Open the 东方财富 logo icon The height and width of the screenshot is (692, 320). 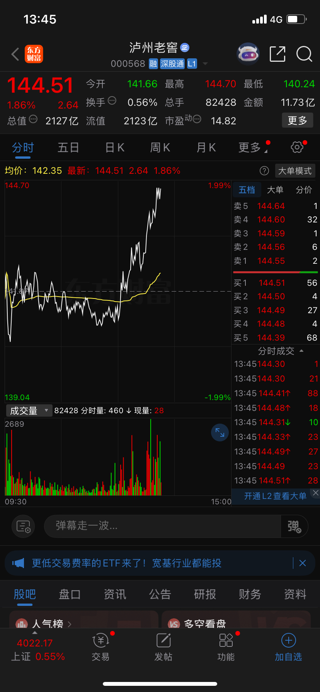click(x=34, y=54)
